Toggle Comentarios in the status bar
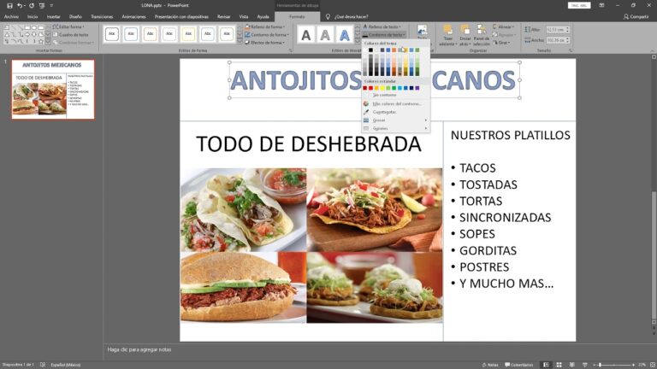This screenshot has width=657, height=369. click(x=519, y=365)
